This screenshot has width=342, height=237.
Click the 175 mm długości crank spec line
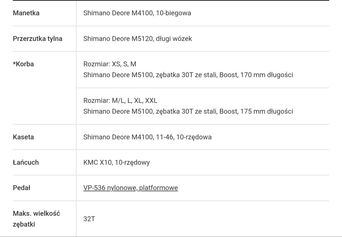[188, 111]
